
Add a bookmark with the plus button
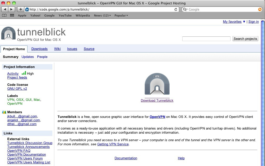21,9
